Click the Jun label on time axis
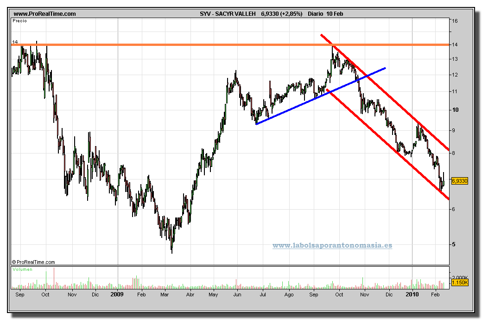482x320 pixels. pos(237,295)
